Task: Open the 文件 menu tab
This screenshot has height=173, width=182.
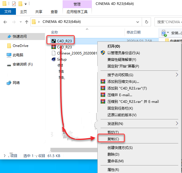Action: click(8, 12)
